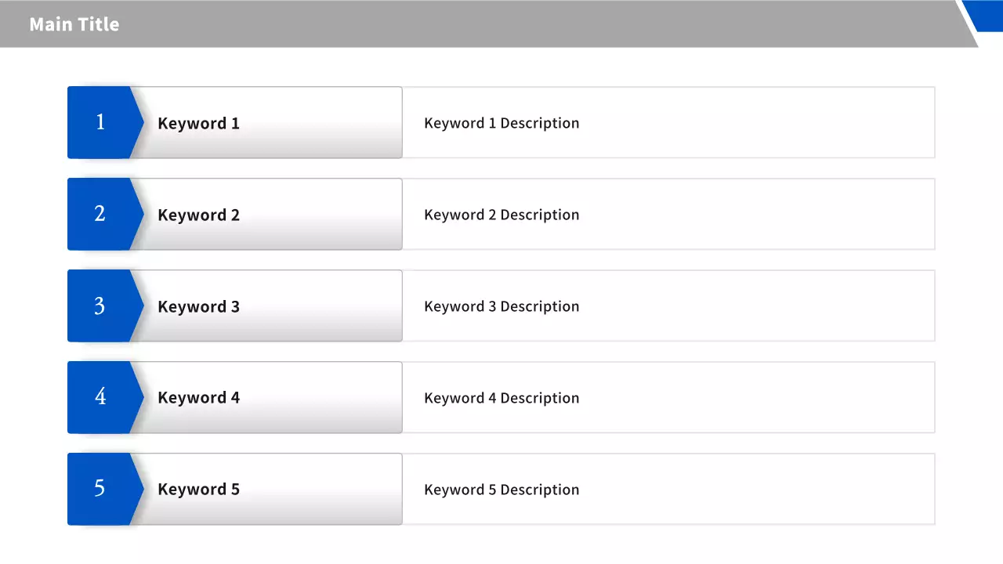Select the Keyword 3 Description text

pos(501,306)
